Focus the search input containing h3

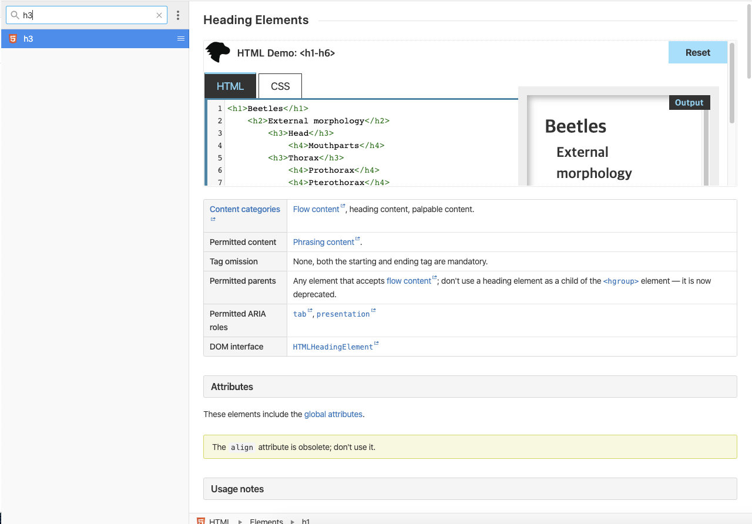[x=88, y=15]
